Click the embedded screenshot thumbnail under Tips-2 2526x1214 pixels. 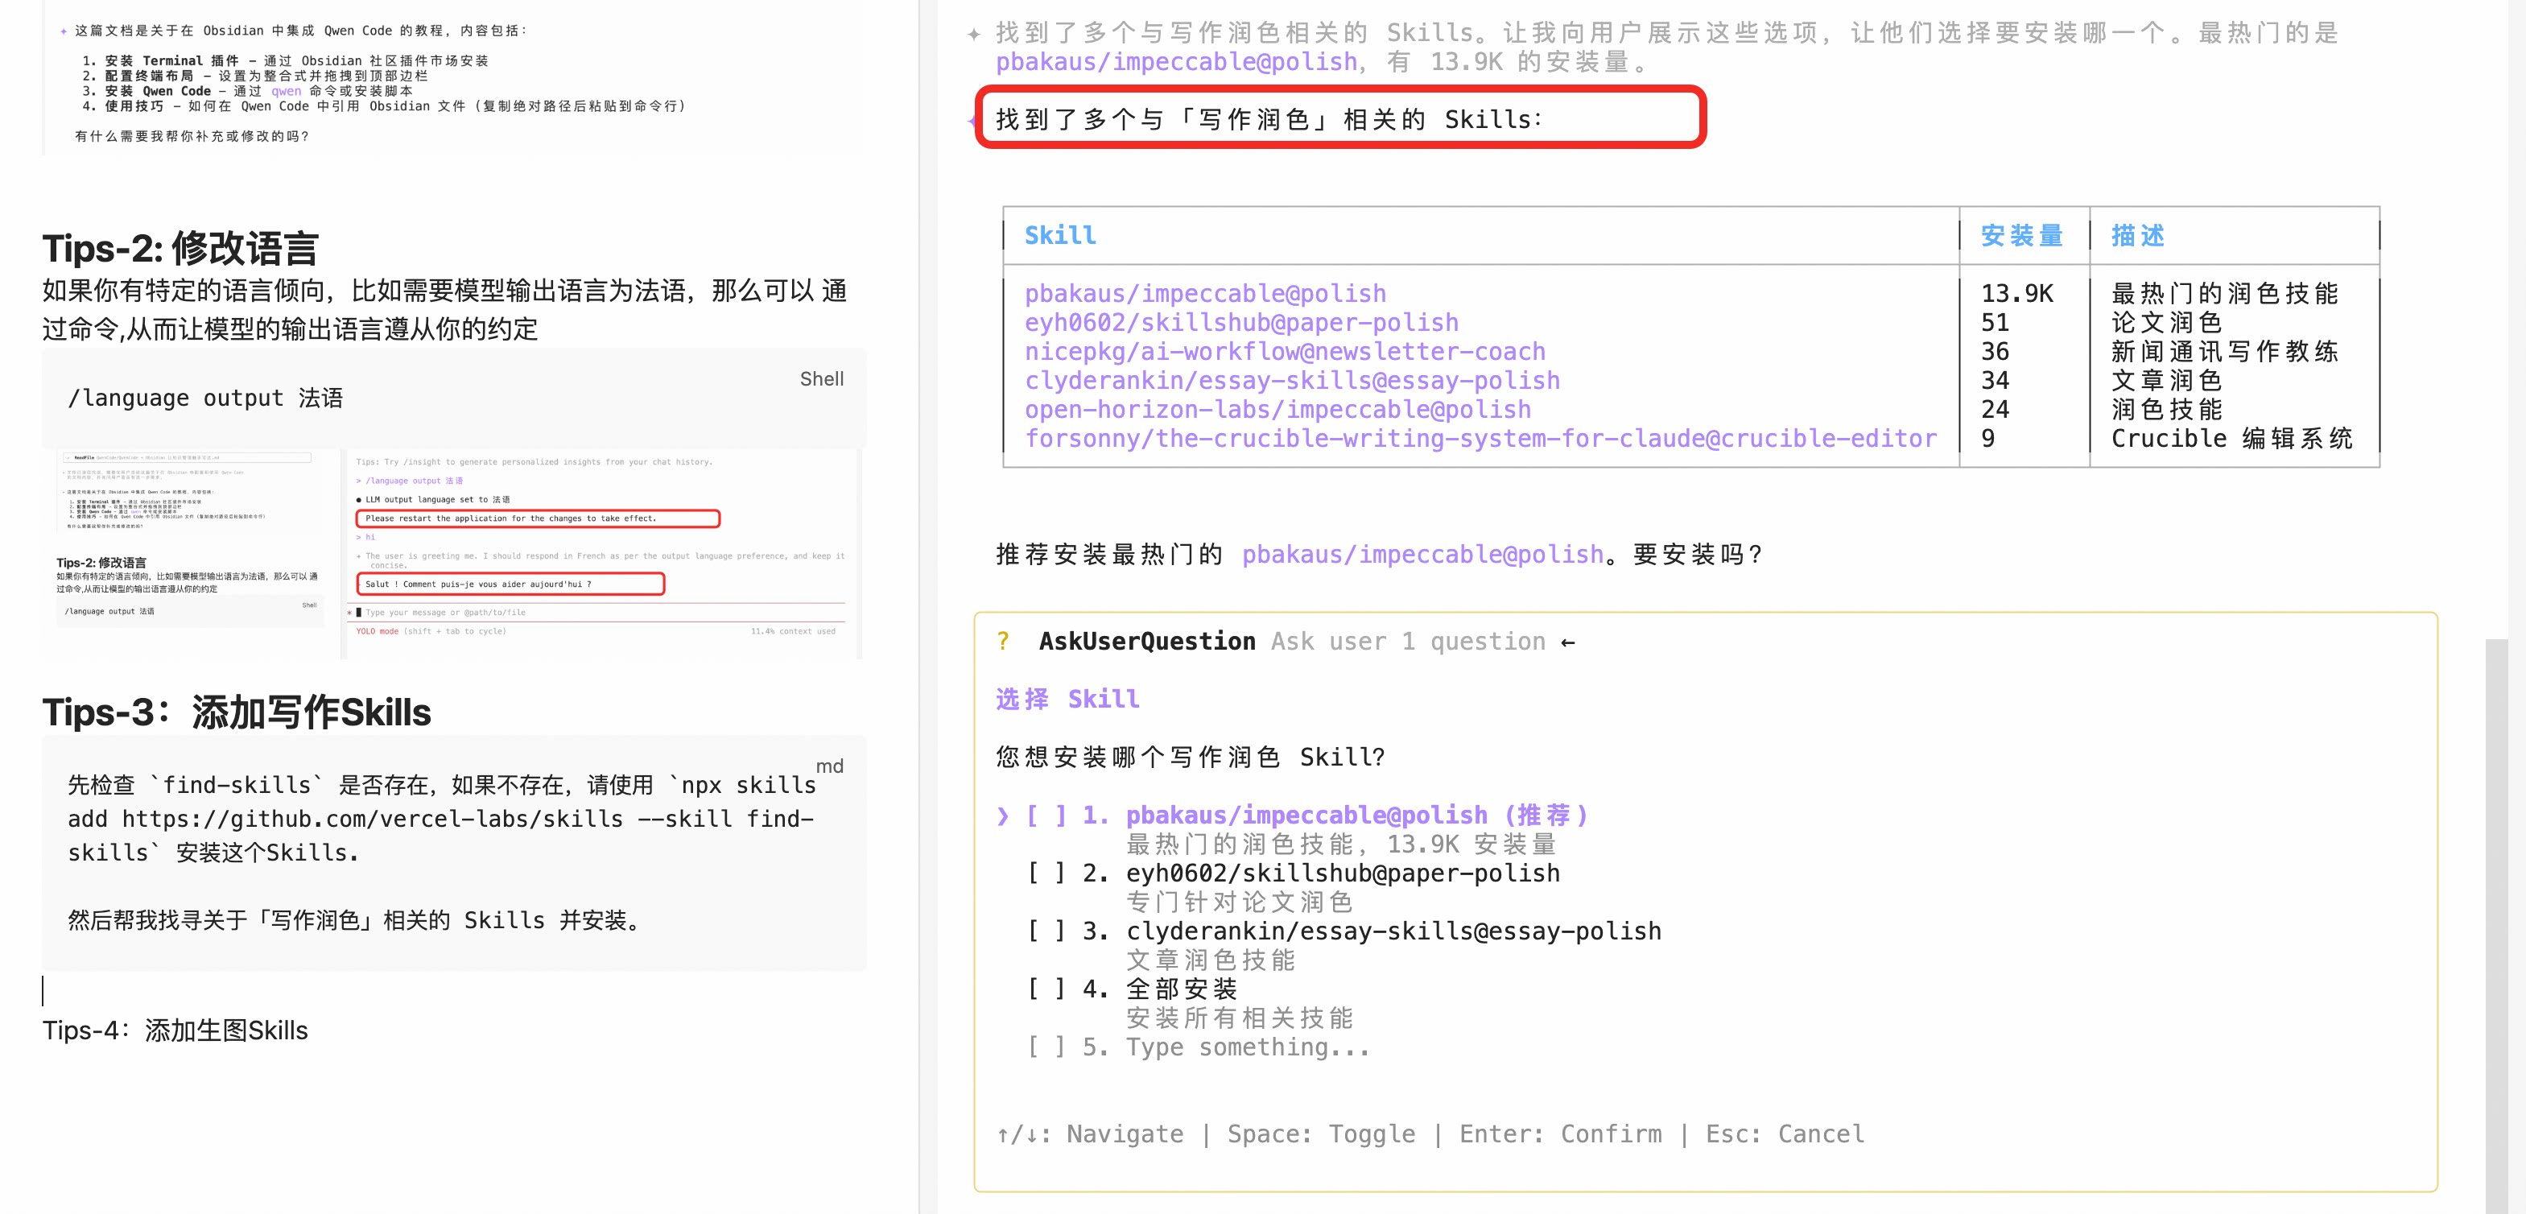click(452, 554)
